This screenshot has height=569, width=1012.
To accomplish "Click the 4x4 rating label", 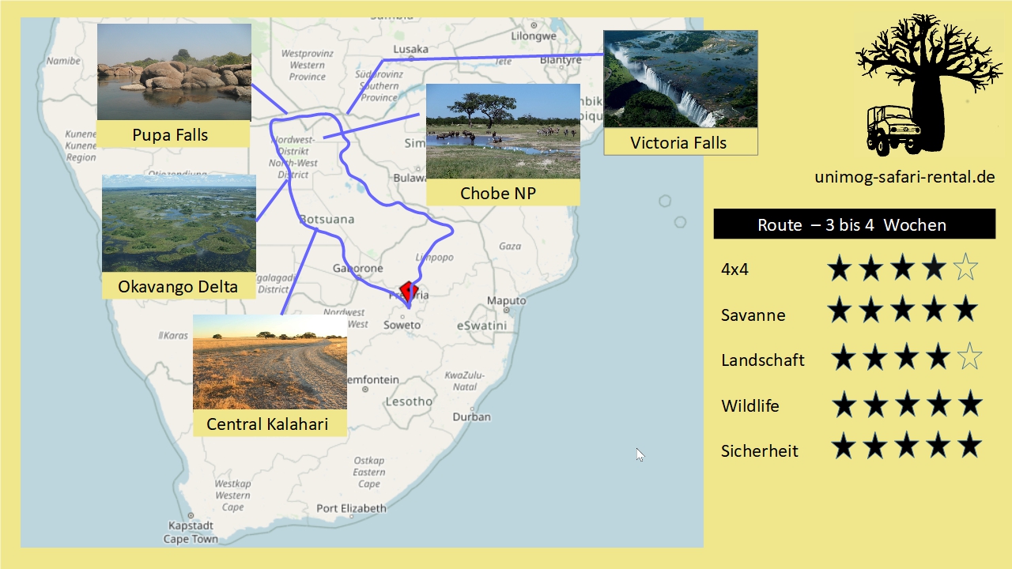I will coord(734,269).
